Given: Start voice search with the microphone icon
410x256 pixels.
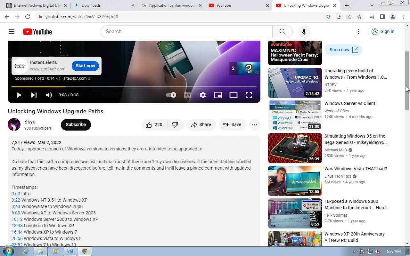Looking at the screenshot, I should coord(304,32).
